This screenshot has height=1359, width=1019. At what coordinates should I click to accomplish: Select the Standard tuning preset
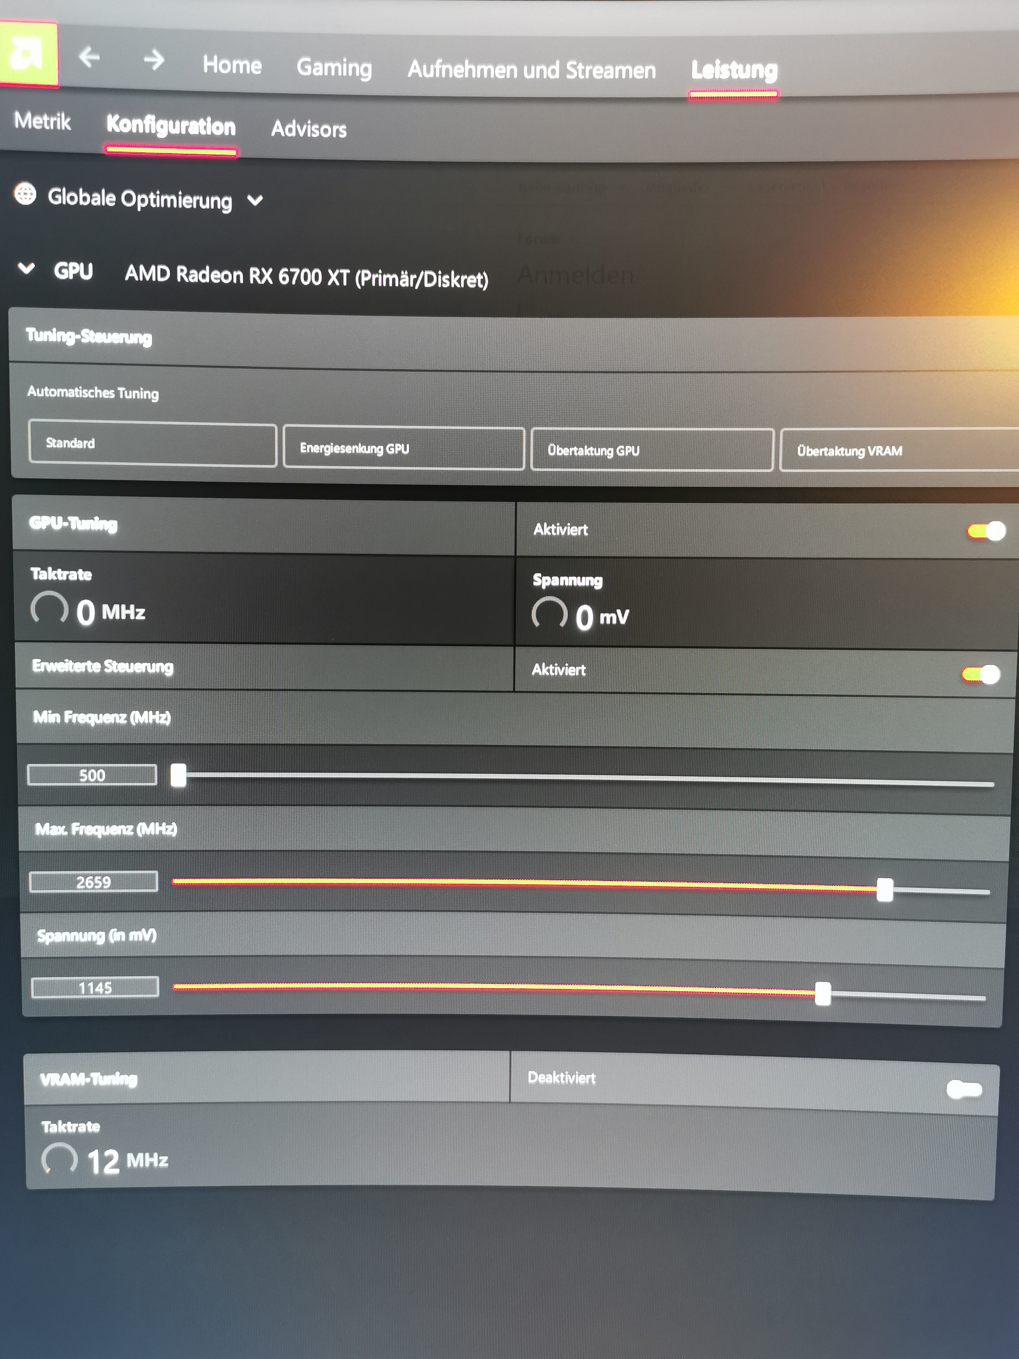152,444
